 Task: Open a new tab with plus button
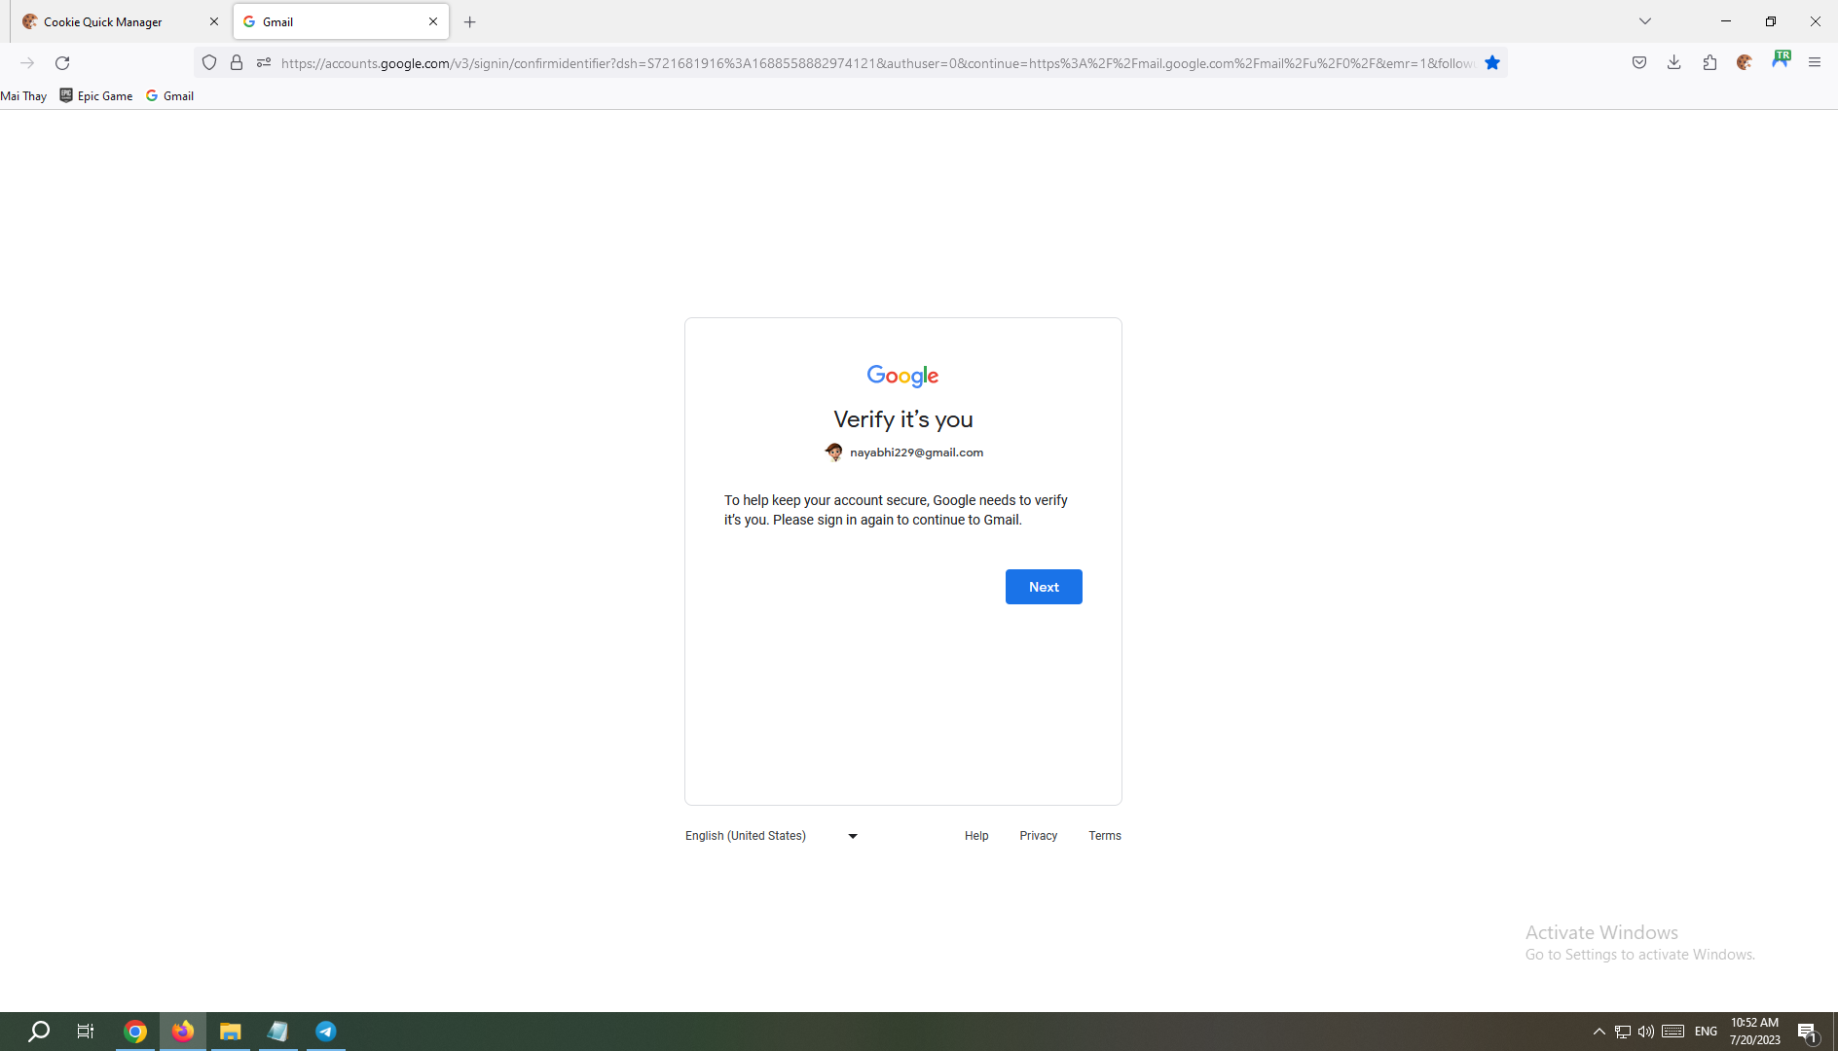pos(470,21)
